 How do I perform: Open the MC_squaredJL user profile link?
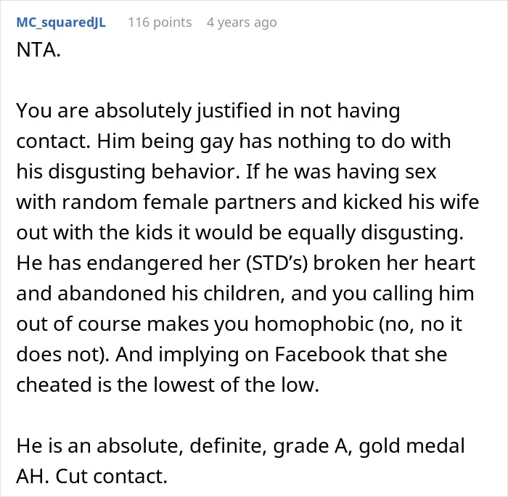coord(61,22)
